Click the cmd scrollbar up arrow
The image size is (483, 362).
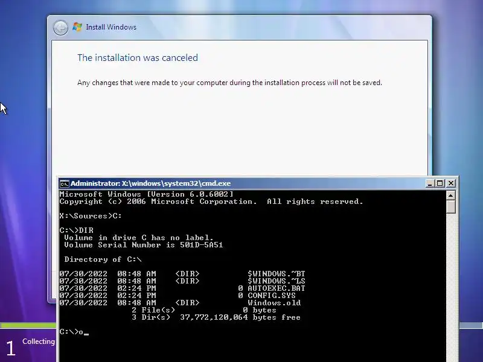click(x=450, y=195)
